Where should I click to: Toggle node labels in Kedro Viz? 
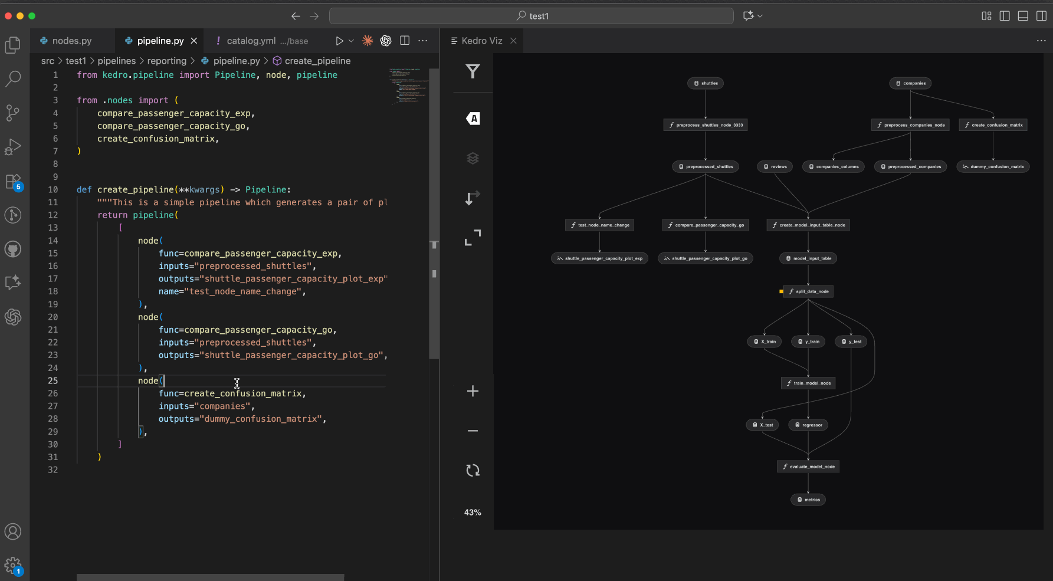tap(472, 118)
